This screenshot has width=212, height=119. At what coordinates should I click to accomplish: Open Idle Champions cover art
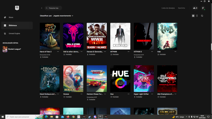(x=167, y=79)
